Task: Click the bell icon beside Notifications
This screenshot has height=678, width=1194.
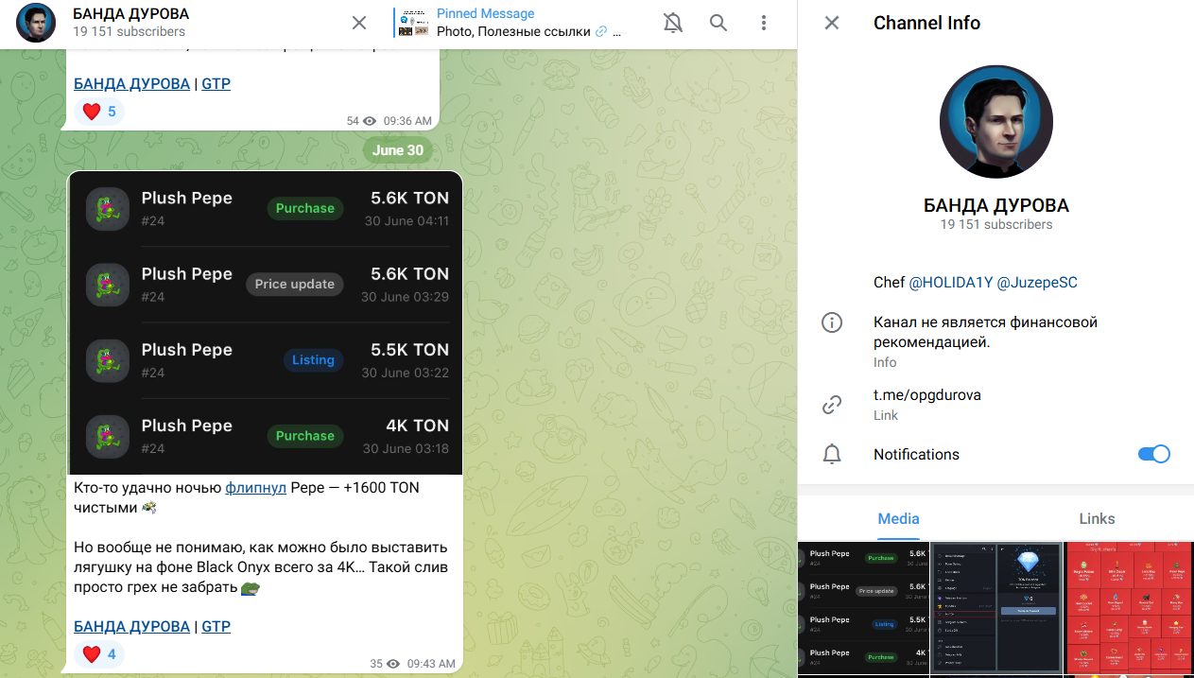Action: 832,455
